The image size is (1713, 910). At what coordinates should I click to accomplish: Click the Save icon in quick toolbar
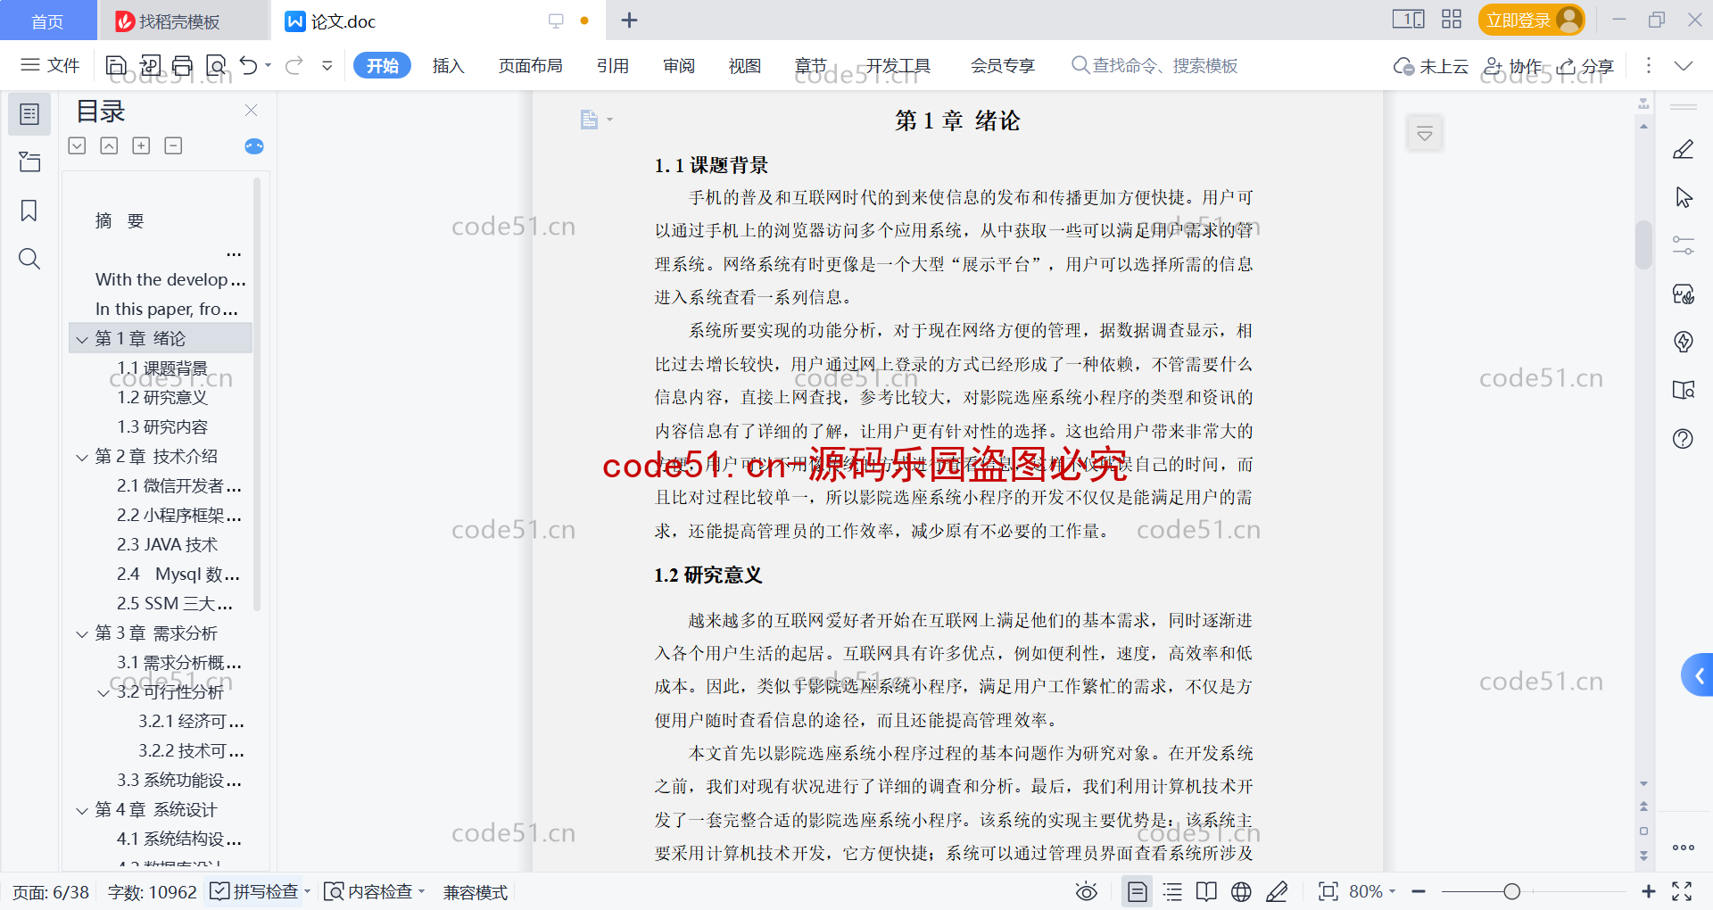(116, 65)
